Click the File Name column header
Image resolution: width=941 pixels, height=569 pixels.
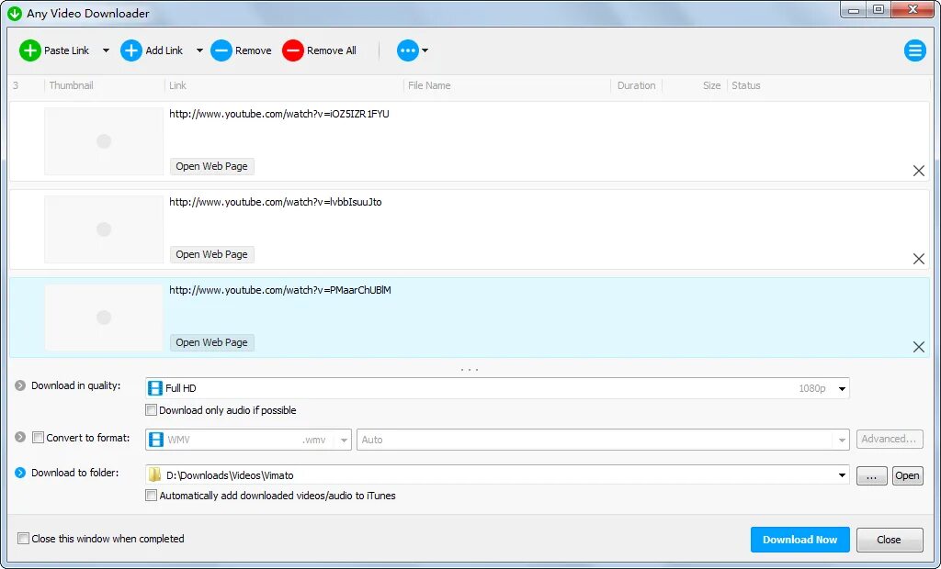tap(429, 85)
